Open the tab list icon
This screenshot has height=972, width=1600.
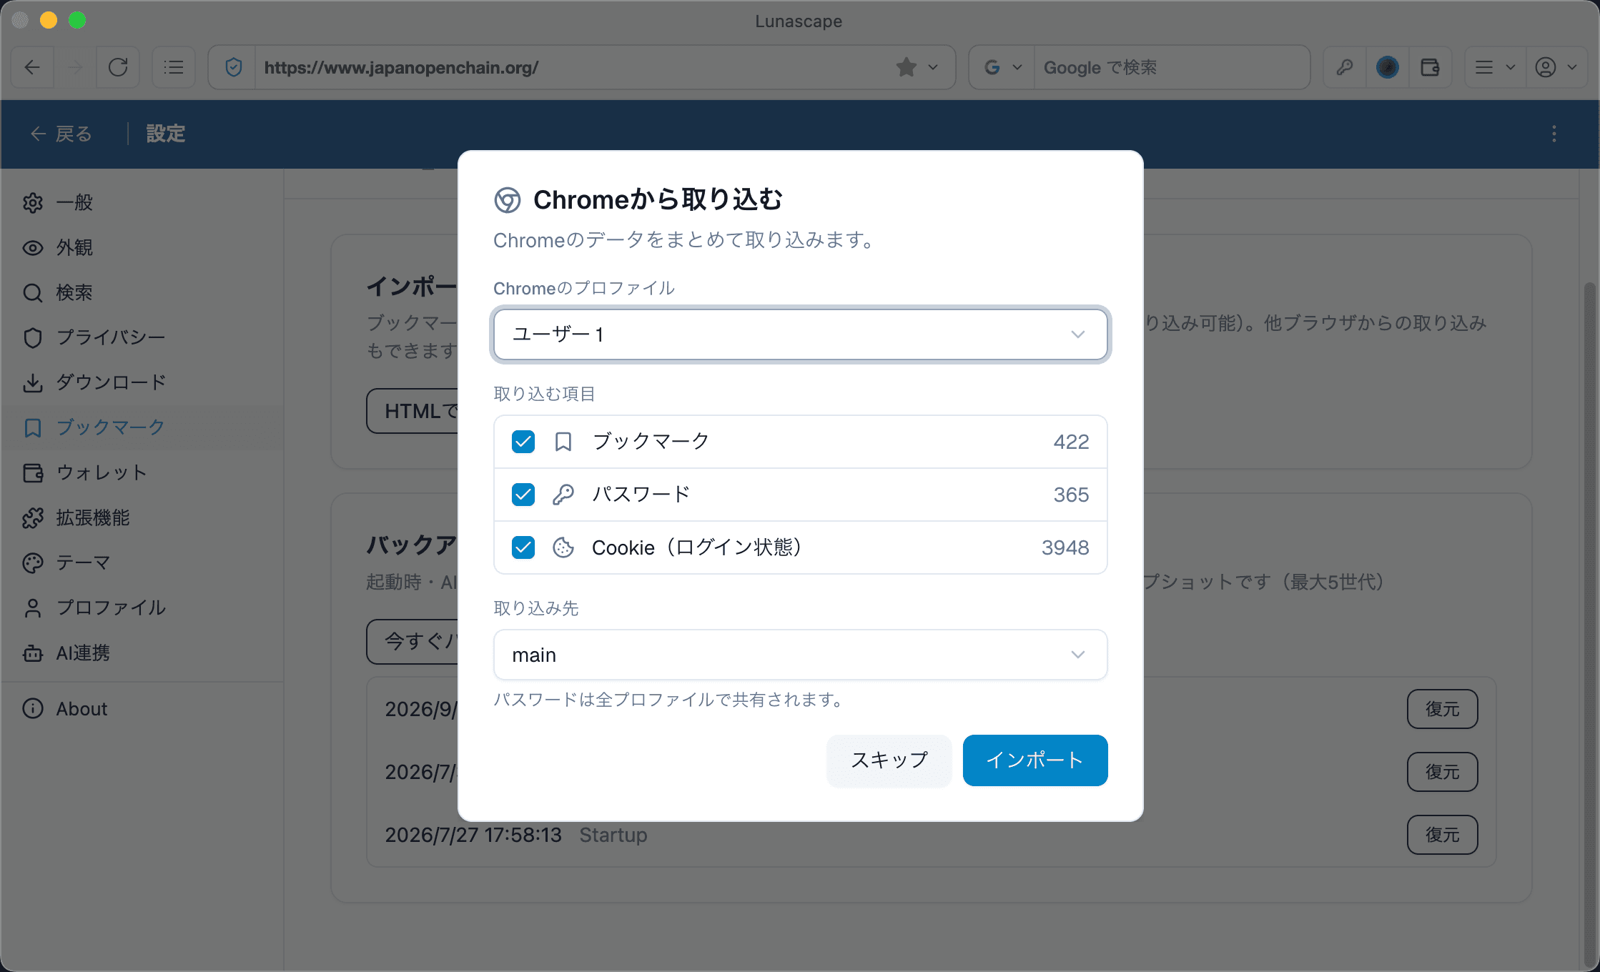174,67
